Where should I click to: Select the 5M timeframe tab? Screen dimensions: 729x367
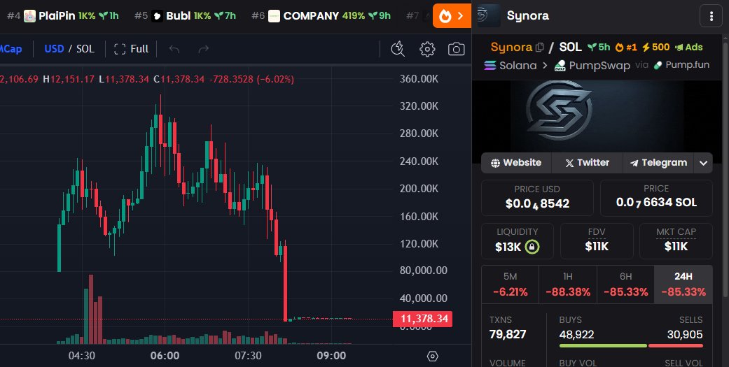(x=510, y=285)
